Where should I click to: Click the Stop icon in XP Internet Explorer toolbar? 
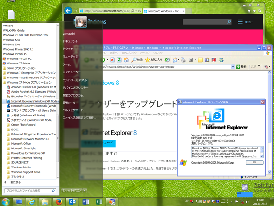(x=112, y=60)
